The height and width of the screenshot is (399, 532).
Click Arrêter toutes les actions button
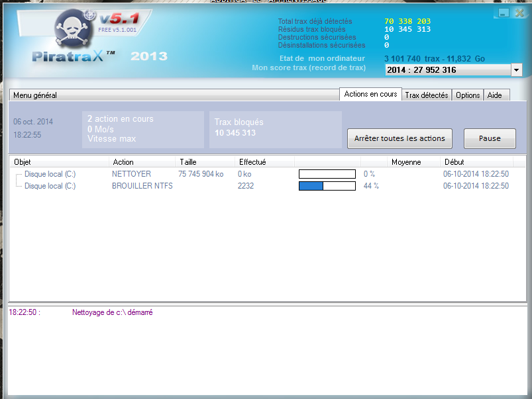point(399,138)
